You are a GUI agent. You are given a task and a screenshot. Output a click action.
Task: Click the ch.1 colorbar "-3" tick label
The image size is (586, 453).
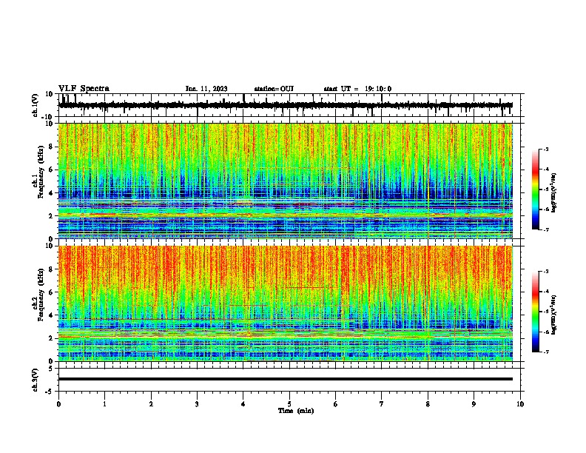[x=545, y=150]
